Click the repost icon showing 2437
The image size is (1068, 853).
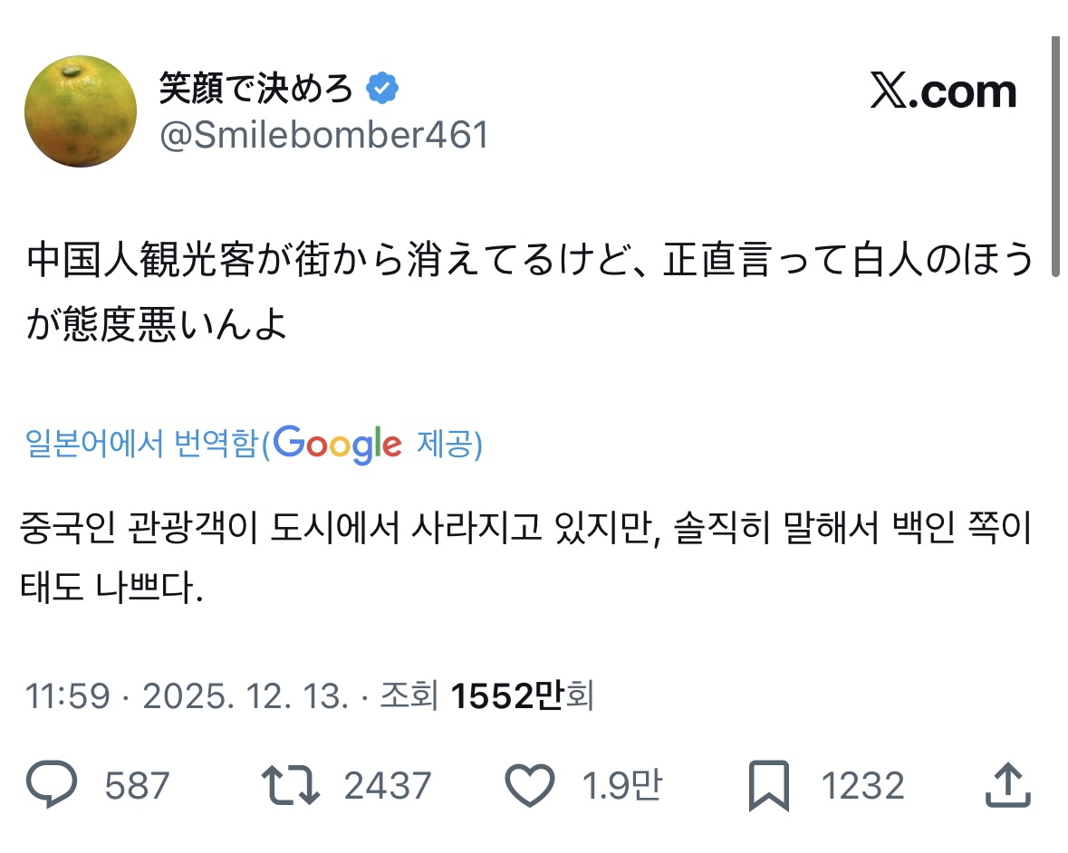click(290, 784)
